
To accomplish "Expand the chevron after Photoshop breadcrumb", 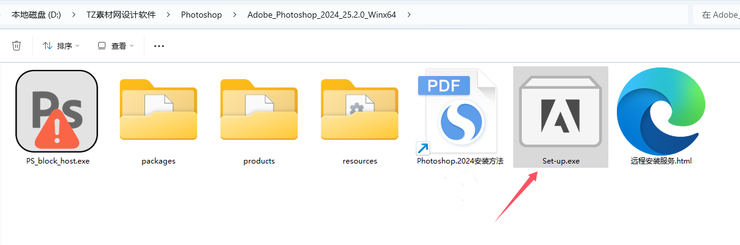I will [235, 15].
